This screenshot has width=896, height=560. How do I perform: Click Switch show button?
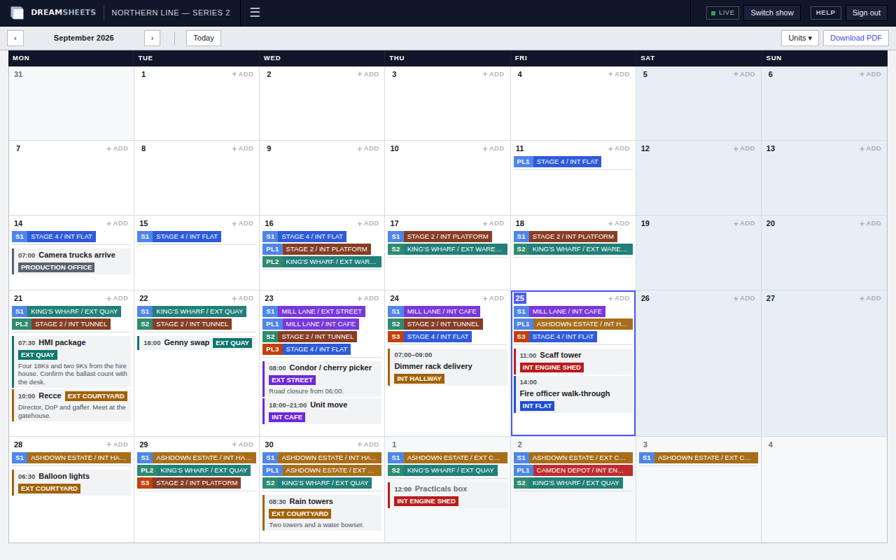(772, 13)
